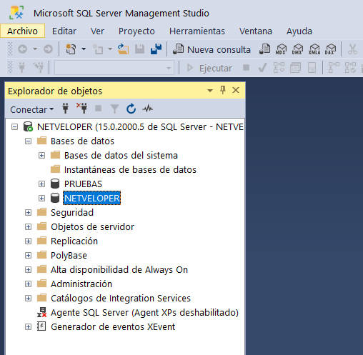The width and height of the screenshot is (363, 355).
Task: Click the single Save disk icon
Action: (x=140, y=49)
